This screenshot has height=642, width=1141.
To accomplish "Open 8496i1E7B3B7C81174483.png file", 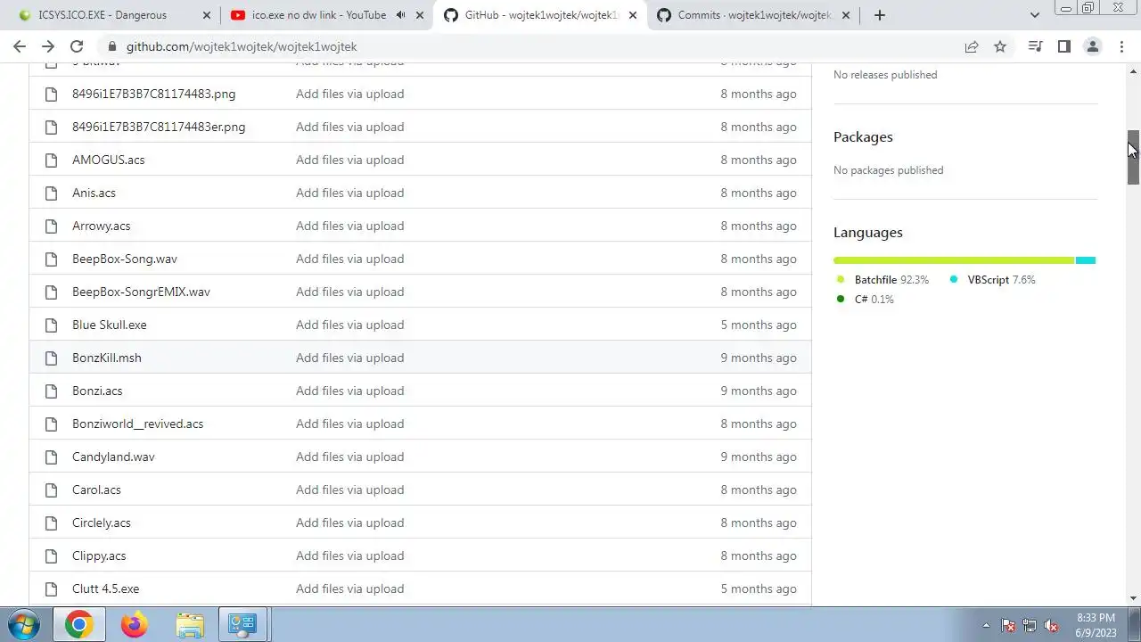I will click(x=153, y=94).
